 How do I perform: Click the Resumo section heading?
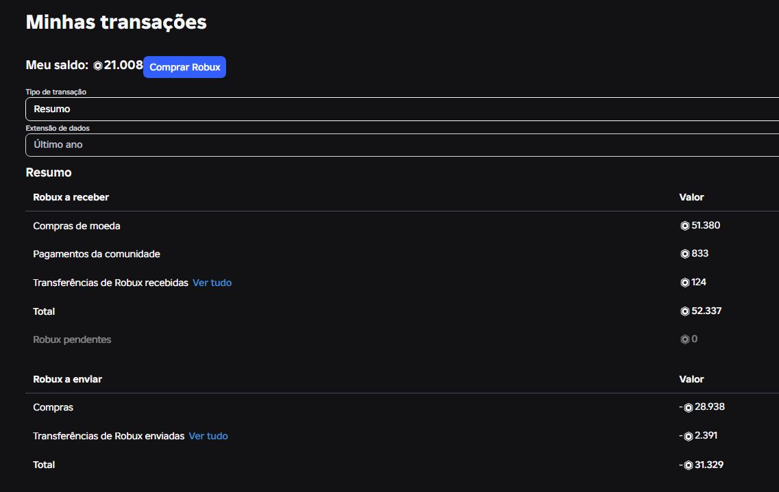tap(49, 172)
